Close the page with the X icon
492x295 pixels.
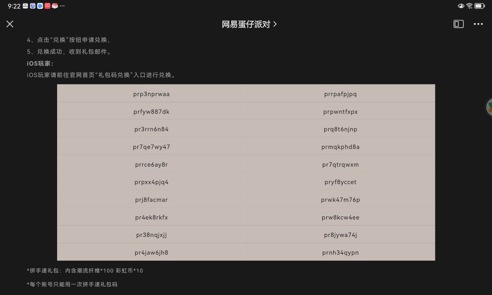click(10, 24)
